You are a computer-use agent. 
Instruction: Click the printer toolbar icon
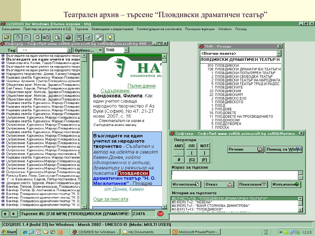point(68,37)
